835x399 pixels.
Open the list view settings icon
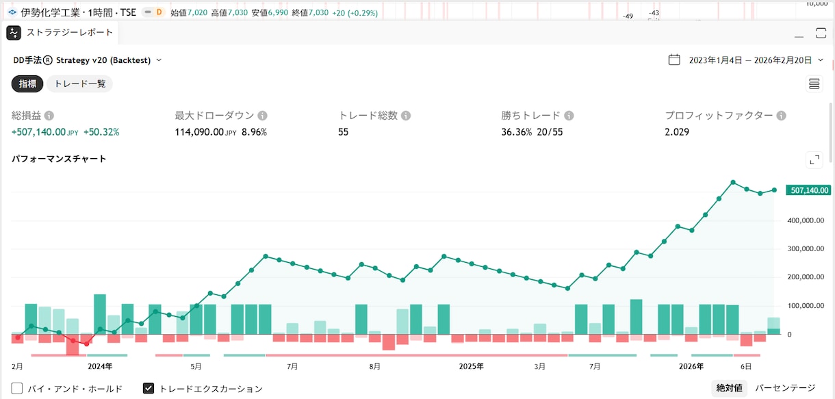(x=814, y=83)
